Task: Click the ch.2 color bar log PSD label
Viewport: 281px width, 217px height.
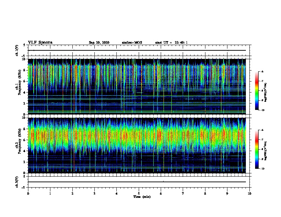Action: pyautogui.click(x=266, y=151)
